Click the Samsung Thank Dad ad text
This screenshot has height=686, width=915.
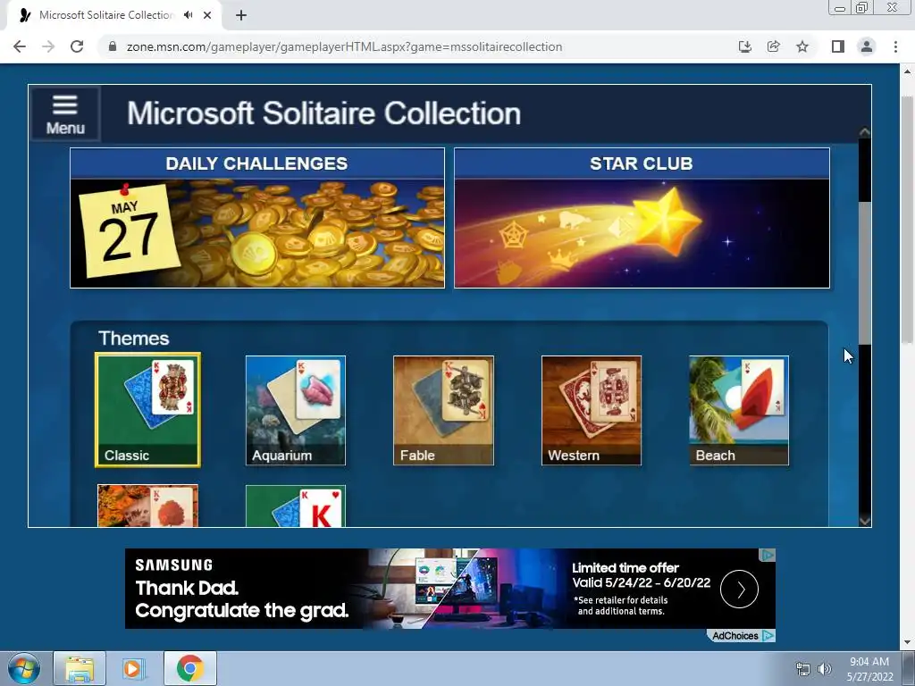click(241, 599)
